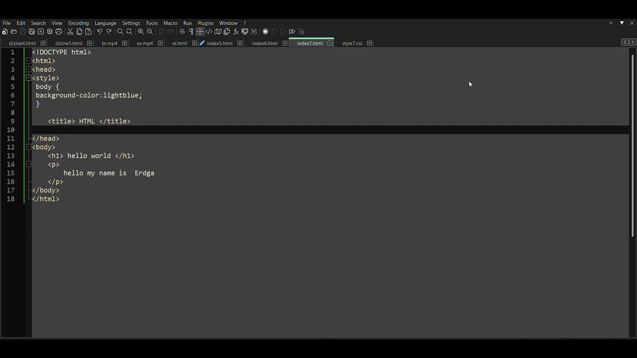Screen dimensions: 637x358
Task: Collapse the head fold marker on line 3
Action: click(28, 69)
